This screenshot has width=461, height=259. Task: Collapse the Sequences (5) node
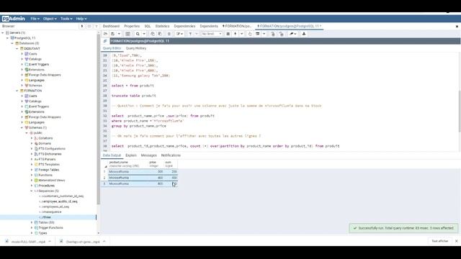coord(32,191)
